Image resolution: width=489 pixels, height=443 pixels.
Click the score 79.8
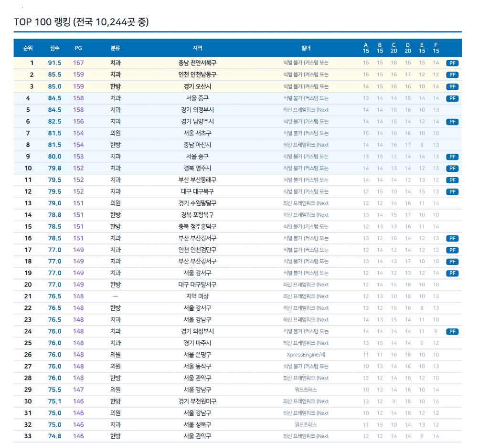point(54,168)
